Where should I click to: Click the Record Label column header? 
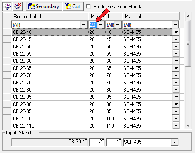coord(49,17)
